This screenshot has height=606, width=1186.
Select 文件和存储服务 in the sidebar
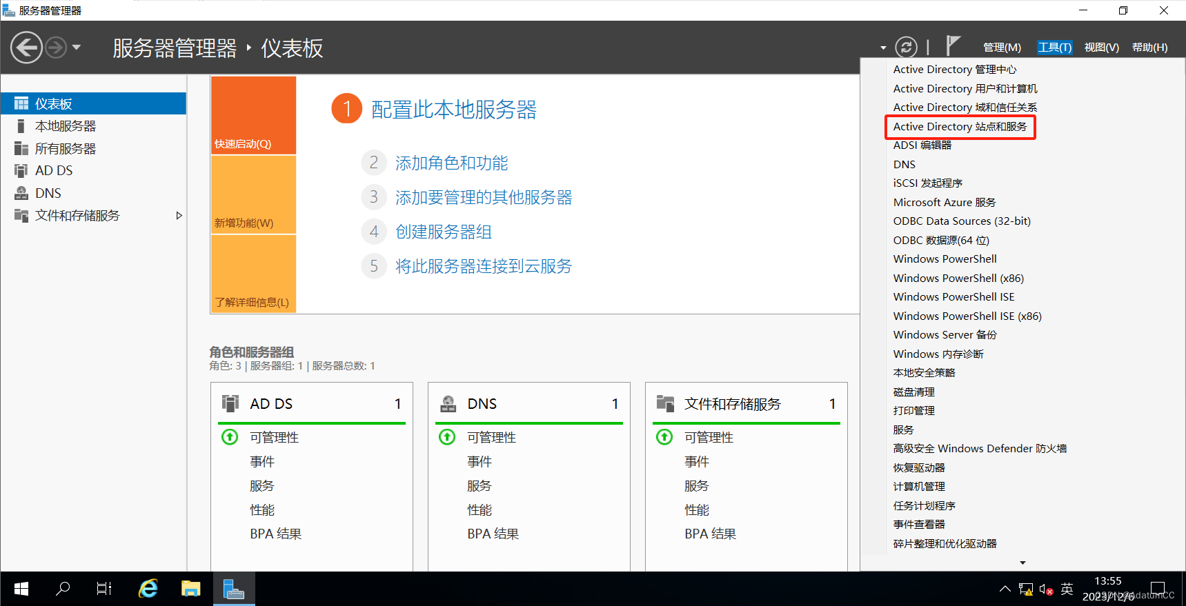click(93, 215)
